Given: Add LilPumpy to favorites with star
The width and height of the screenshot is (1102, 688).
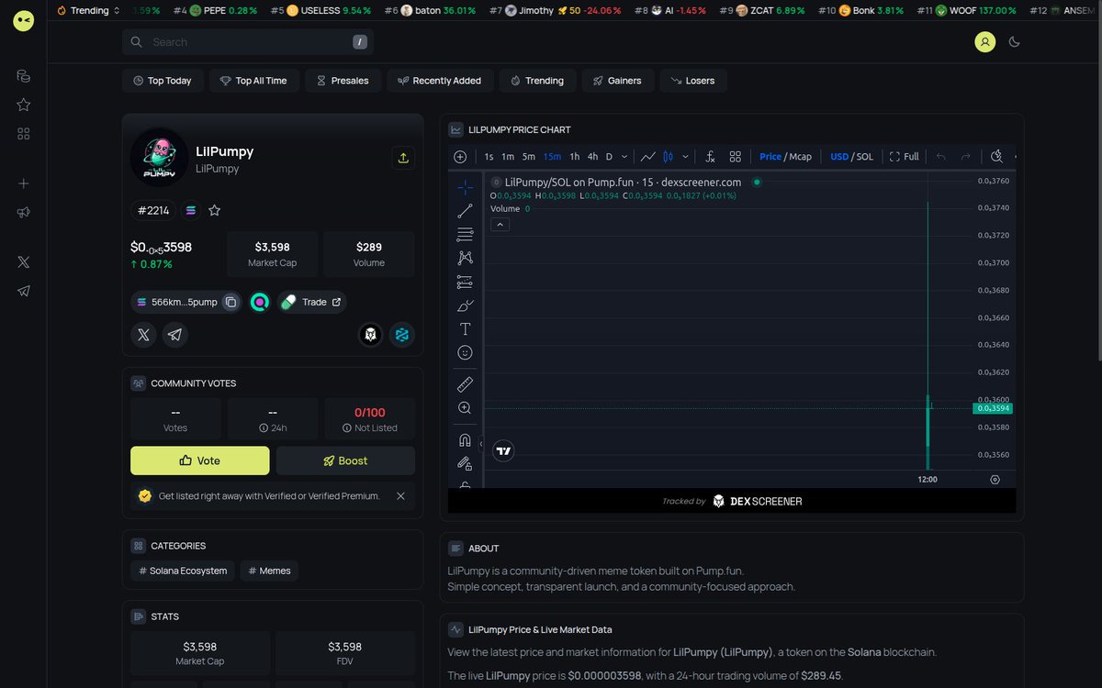Looking at the screenshot, I should (x=214, y=211).
